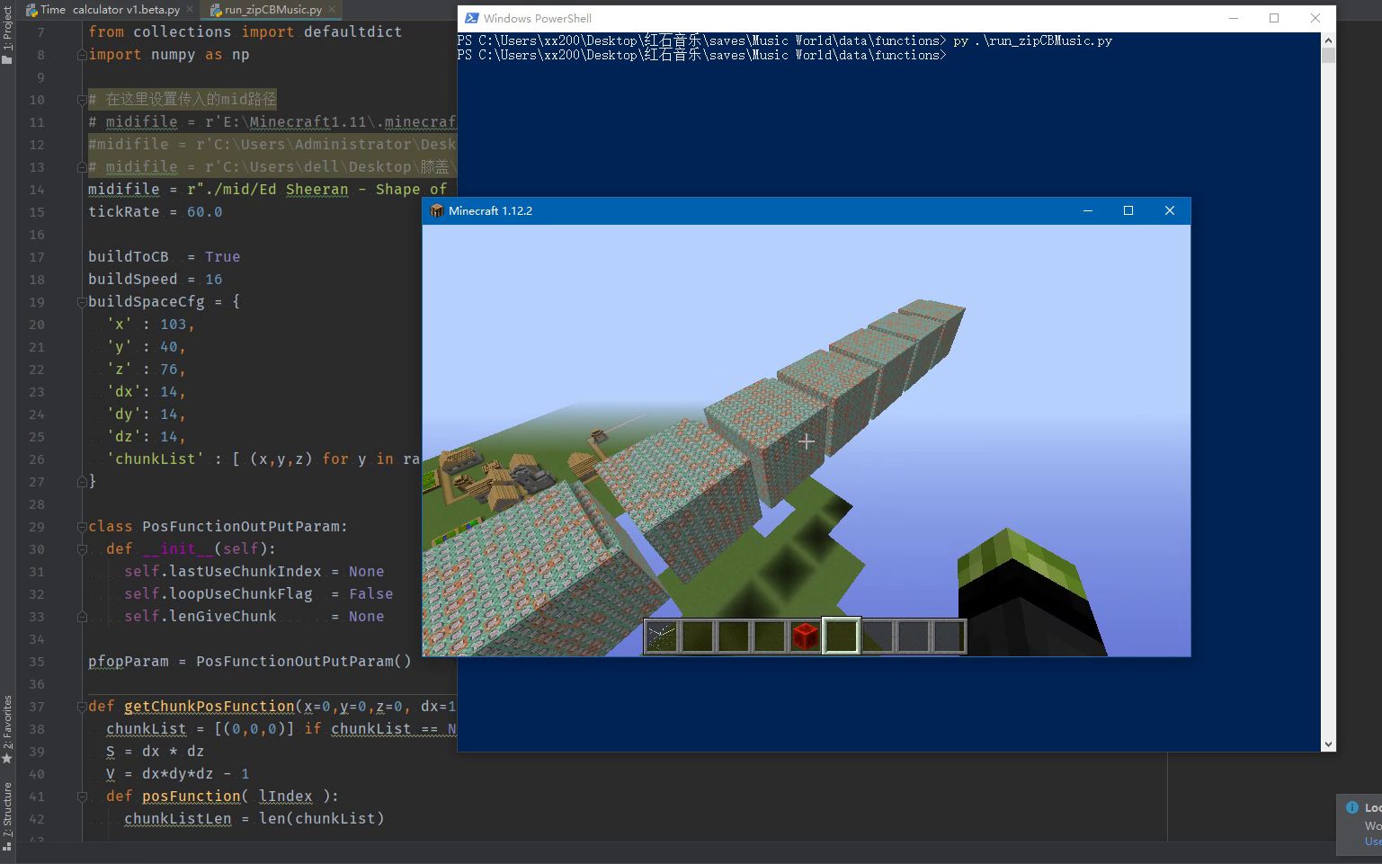Screen dimensions: 1382x864
Task: Click the 'self.loopUseChunkFlag = False' line
Action: pyautogui.click(x=258, y=594)
